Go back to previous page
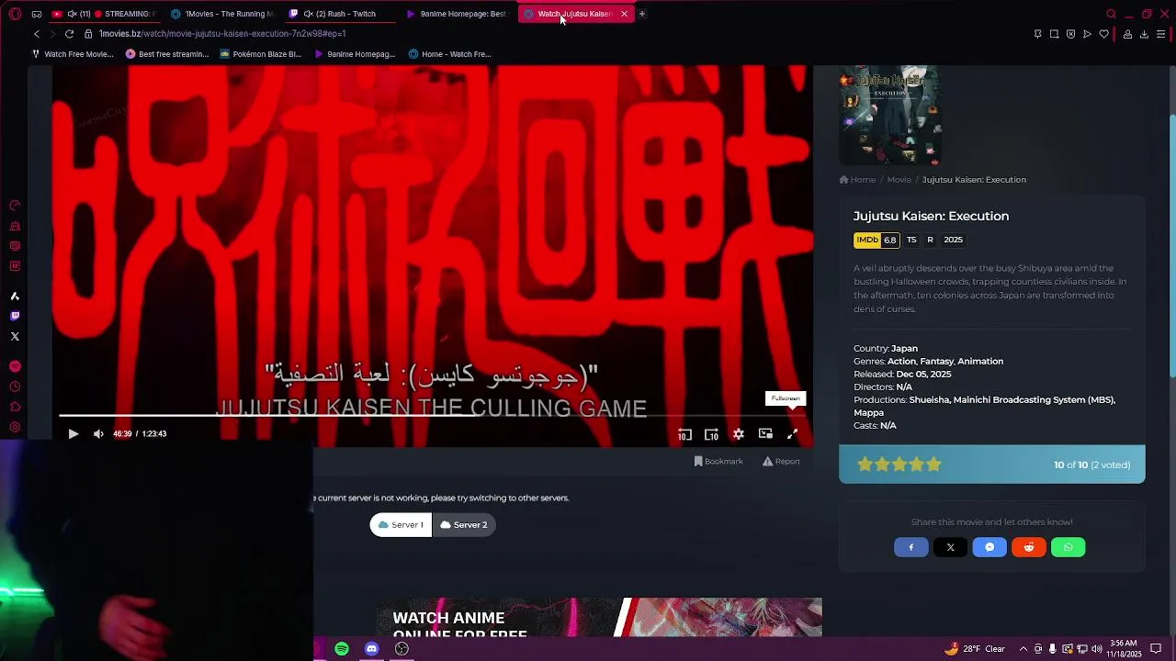The width and height of the screenshot is (1176, 661). point(37,34)
